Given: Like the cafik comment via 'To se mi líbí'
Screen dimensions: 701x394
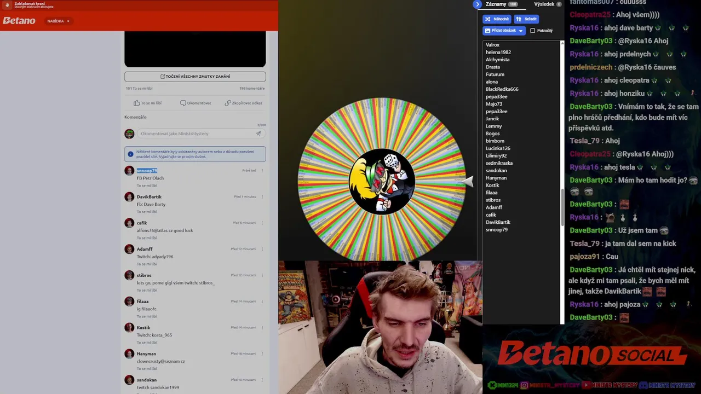Looking at the screenshot, I should (147, 238).
